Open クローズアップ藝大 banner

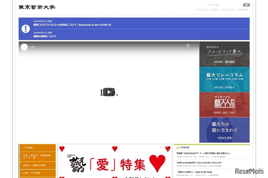[224, 54]
